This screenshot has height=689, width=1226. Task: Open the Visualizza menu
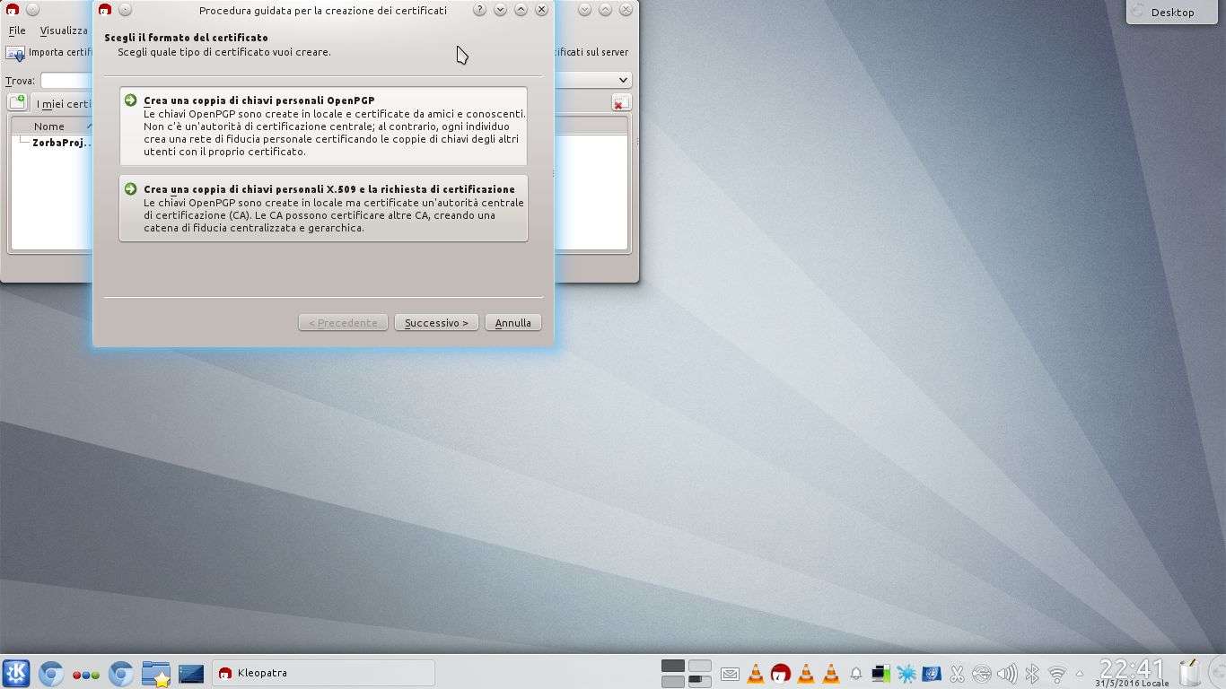coord(63,31)
